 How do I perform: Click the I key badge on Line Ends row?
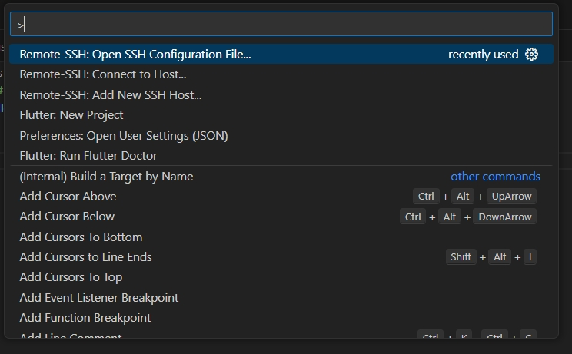coord(530,257)
